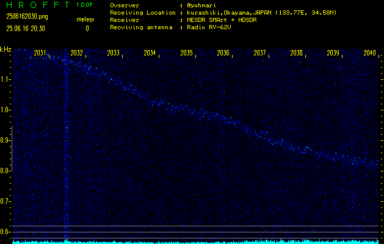Click the 2038 time marker

click(296, 53)
